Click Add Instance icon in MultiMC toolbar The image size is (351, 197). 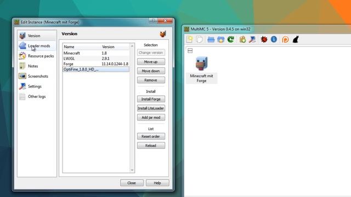click(x=190, y=39)
